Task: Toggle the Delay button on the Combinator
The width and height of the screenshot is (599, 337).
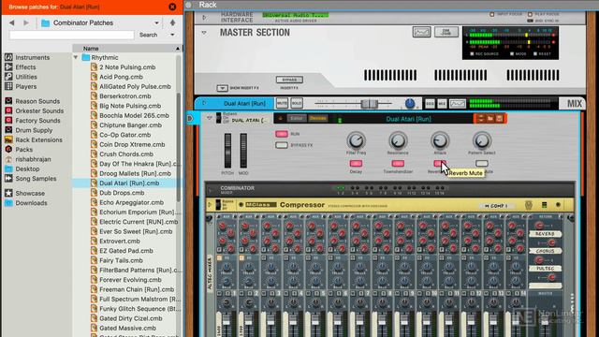Action: (x=356, y=164)
